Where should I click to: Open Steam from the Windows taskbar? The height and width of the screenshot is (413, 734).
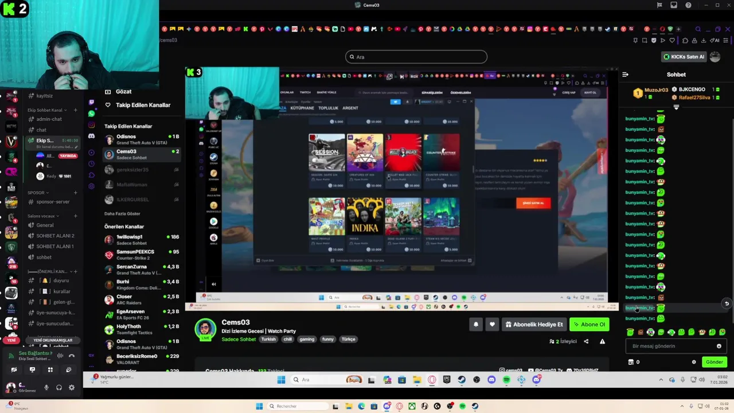coord(462,380)
